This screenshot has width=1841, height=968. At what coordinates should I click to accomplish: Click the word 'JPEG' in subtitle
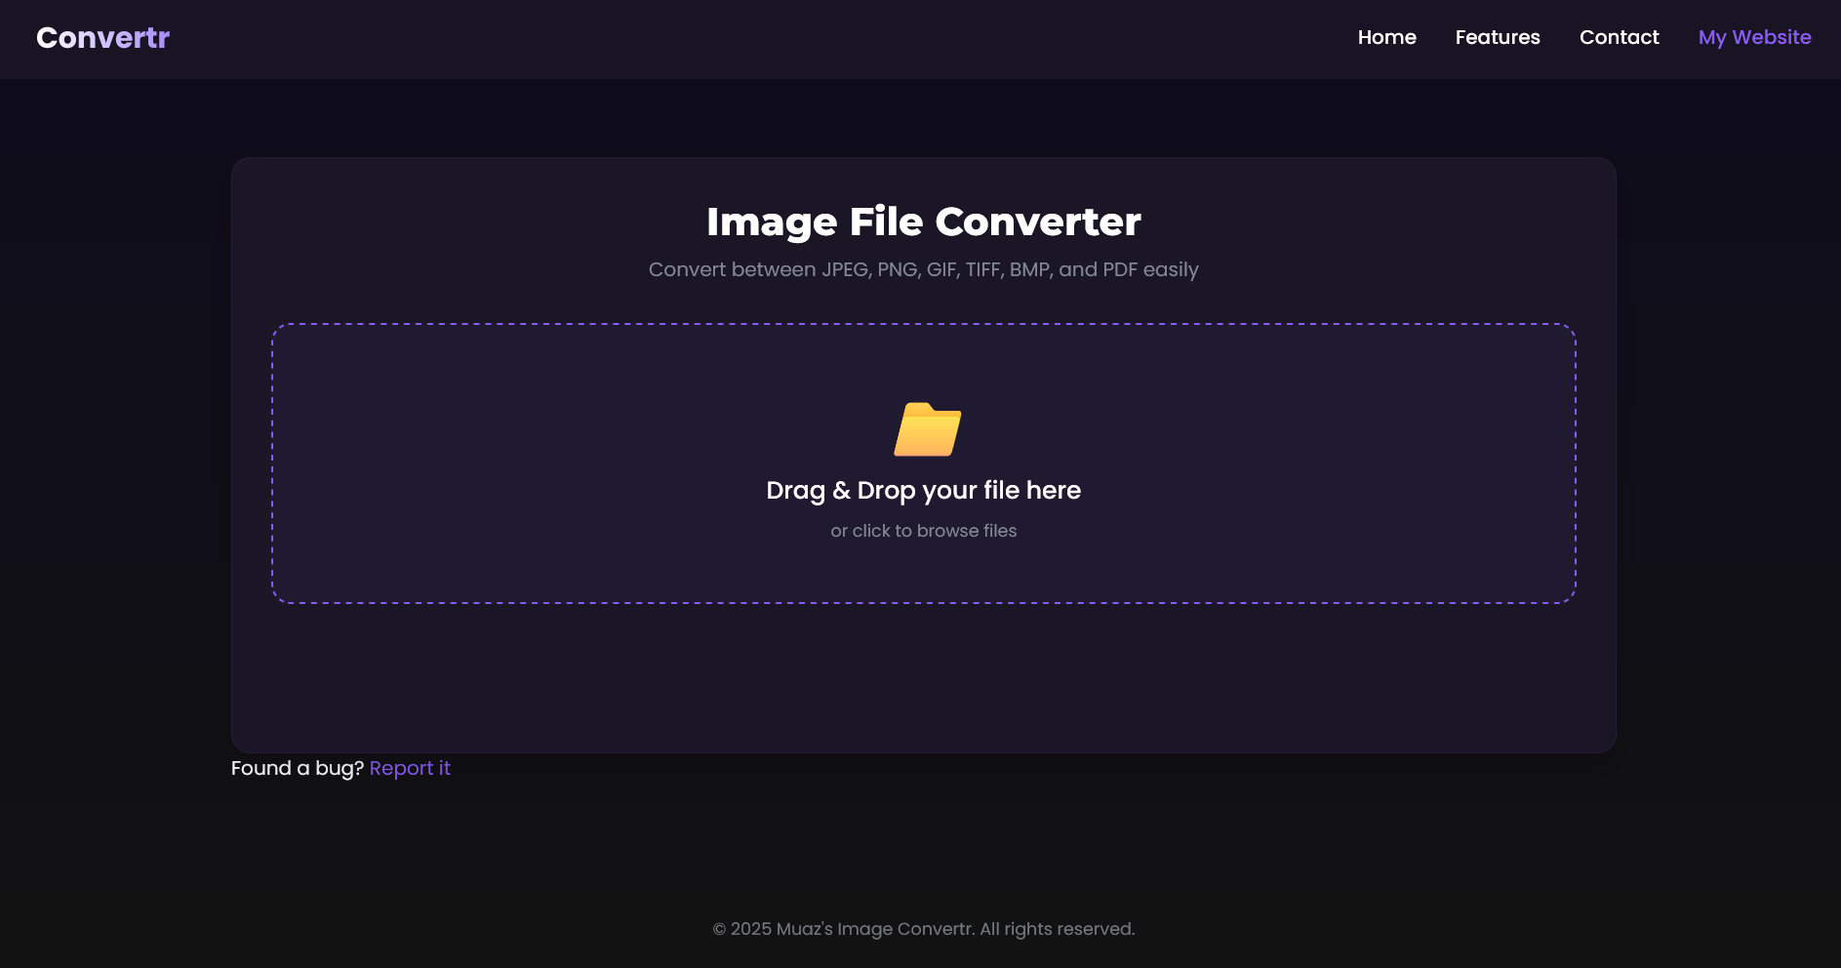(x=844, y=270)
